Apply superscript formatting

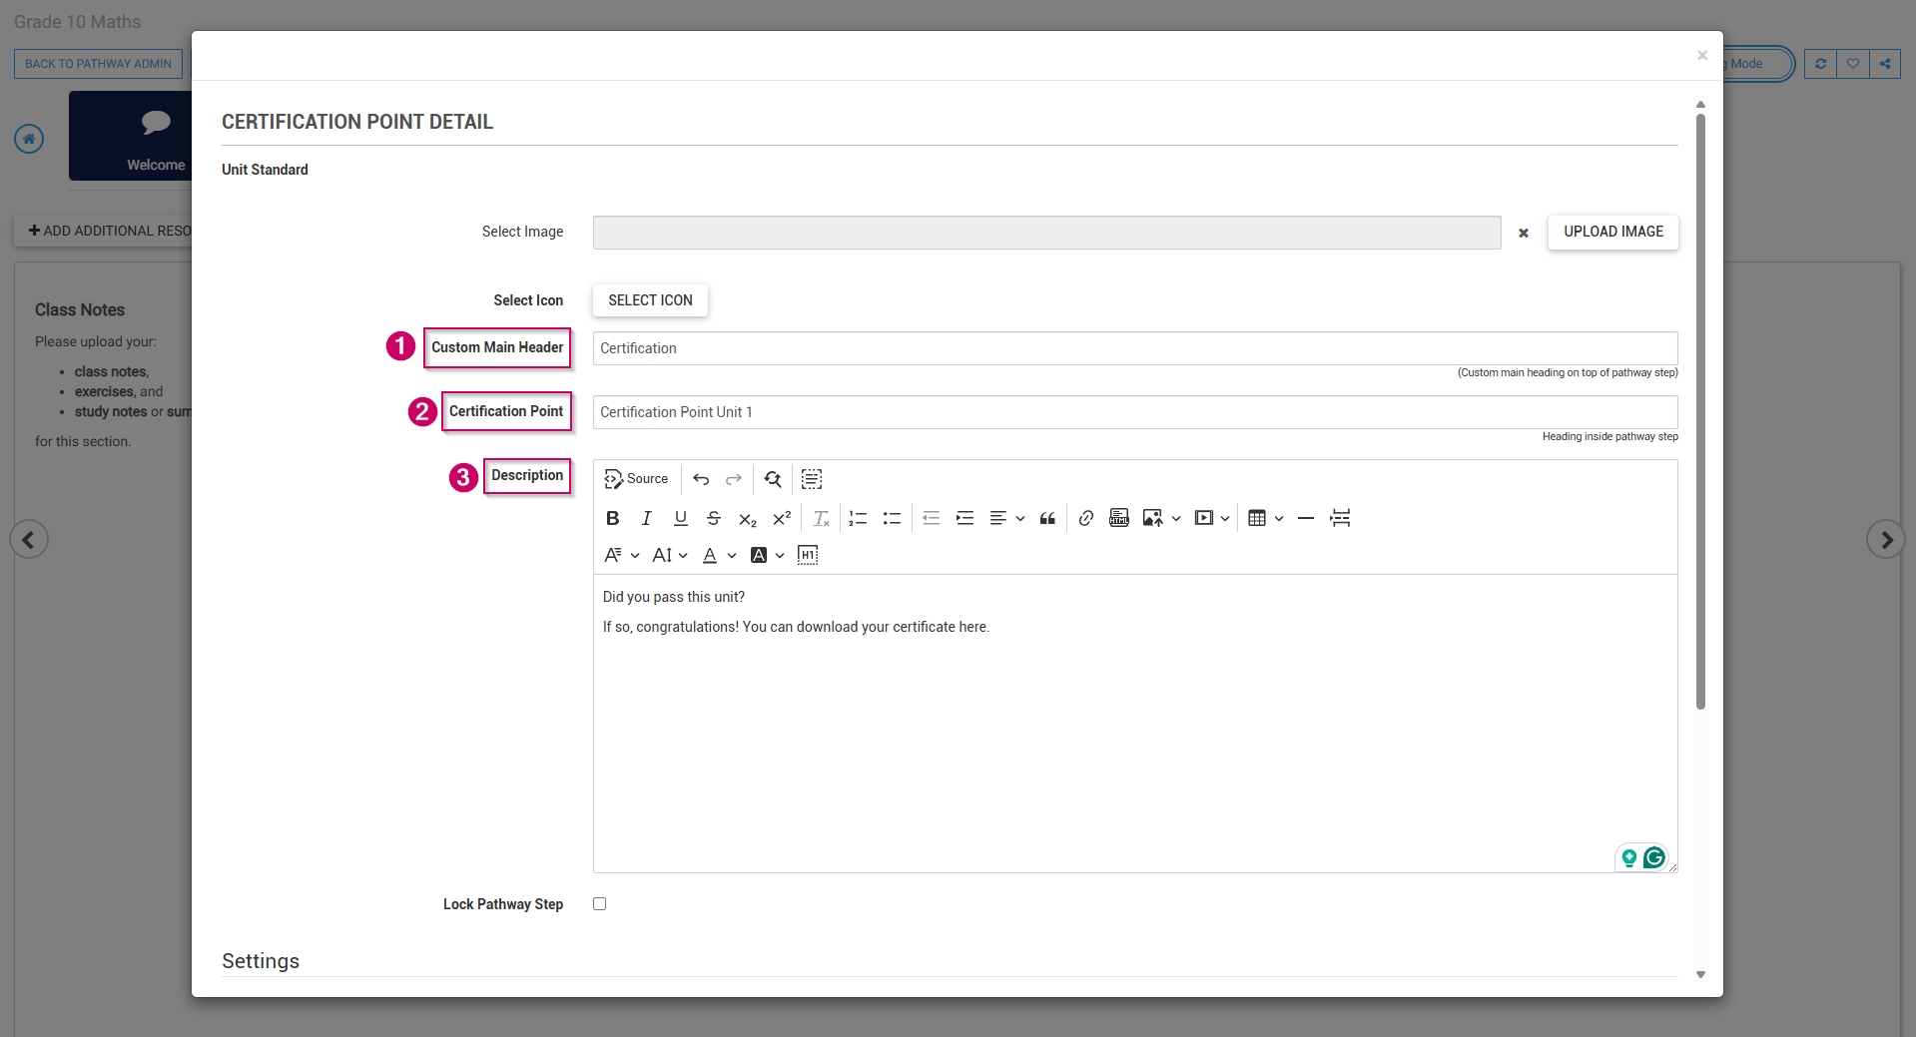point(782,518)
